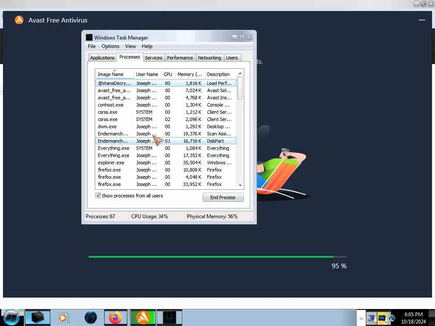The image size is (435, 326).
Task: Click the process list scroll down arrow
Action: coord(240,185)
